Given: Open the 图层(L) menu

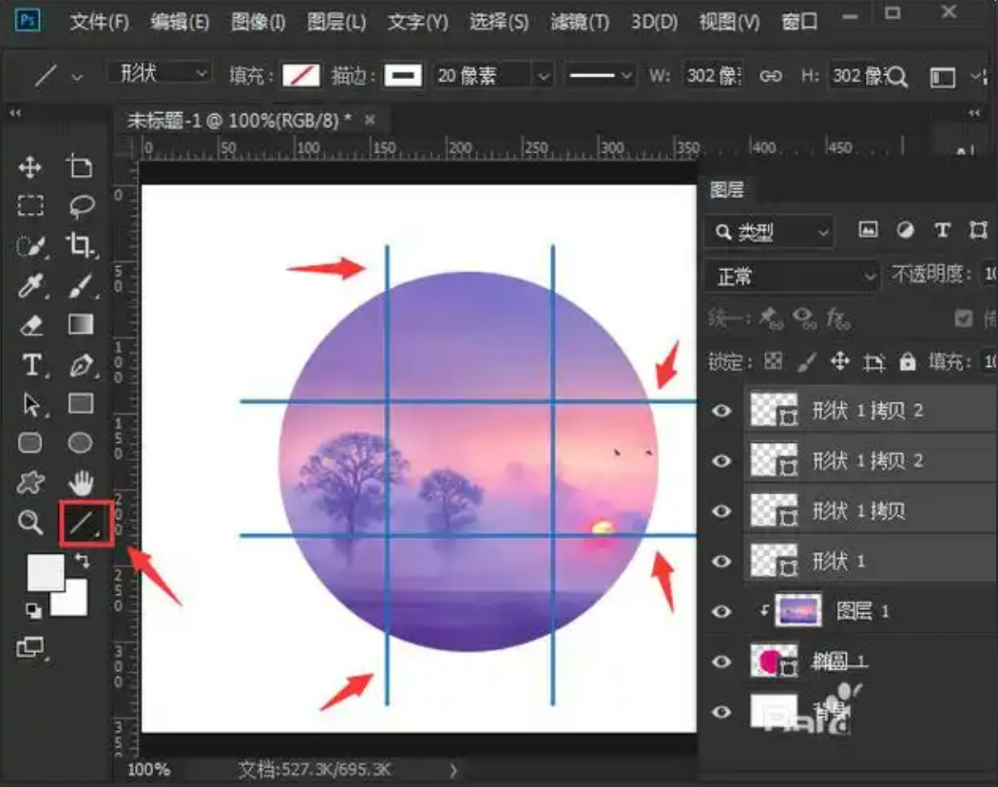Looking at the screenshot, I should tap(336, 22).
